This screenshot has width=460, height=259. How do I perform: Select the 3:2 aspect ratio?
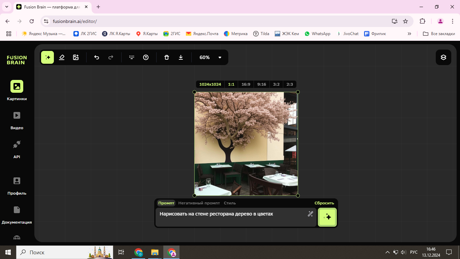(276, 84)
